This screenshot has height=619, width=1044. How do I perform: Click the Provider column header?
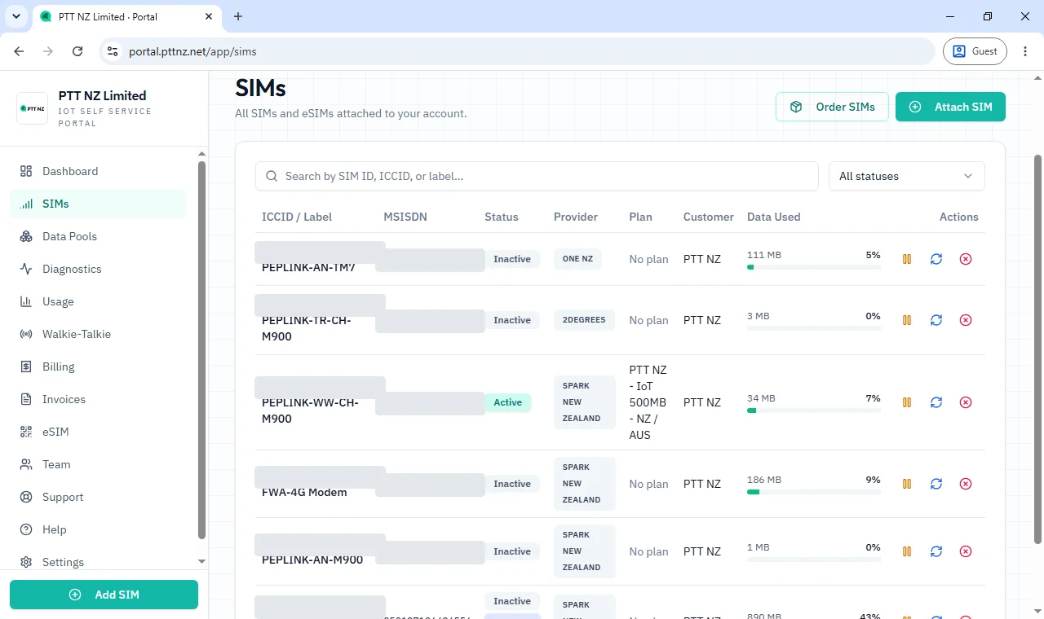coord(576,217)
